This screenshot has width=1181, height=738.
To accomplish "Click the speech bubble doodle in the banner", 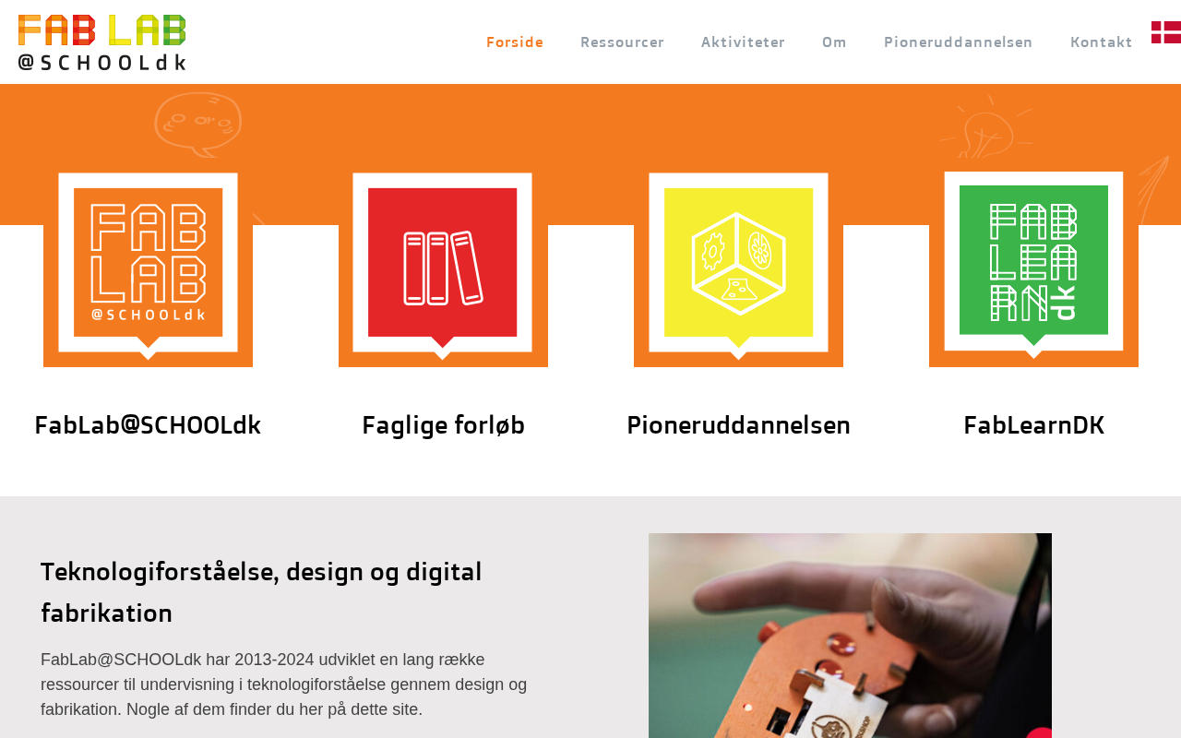I will (197, 124).
